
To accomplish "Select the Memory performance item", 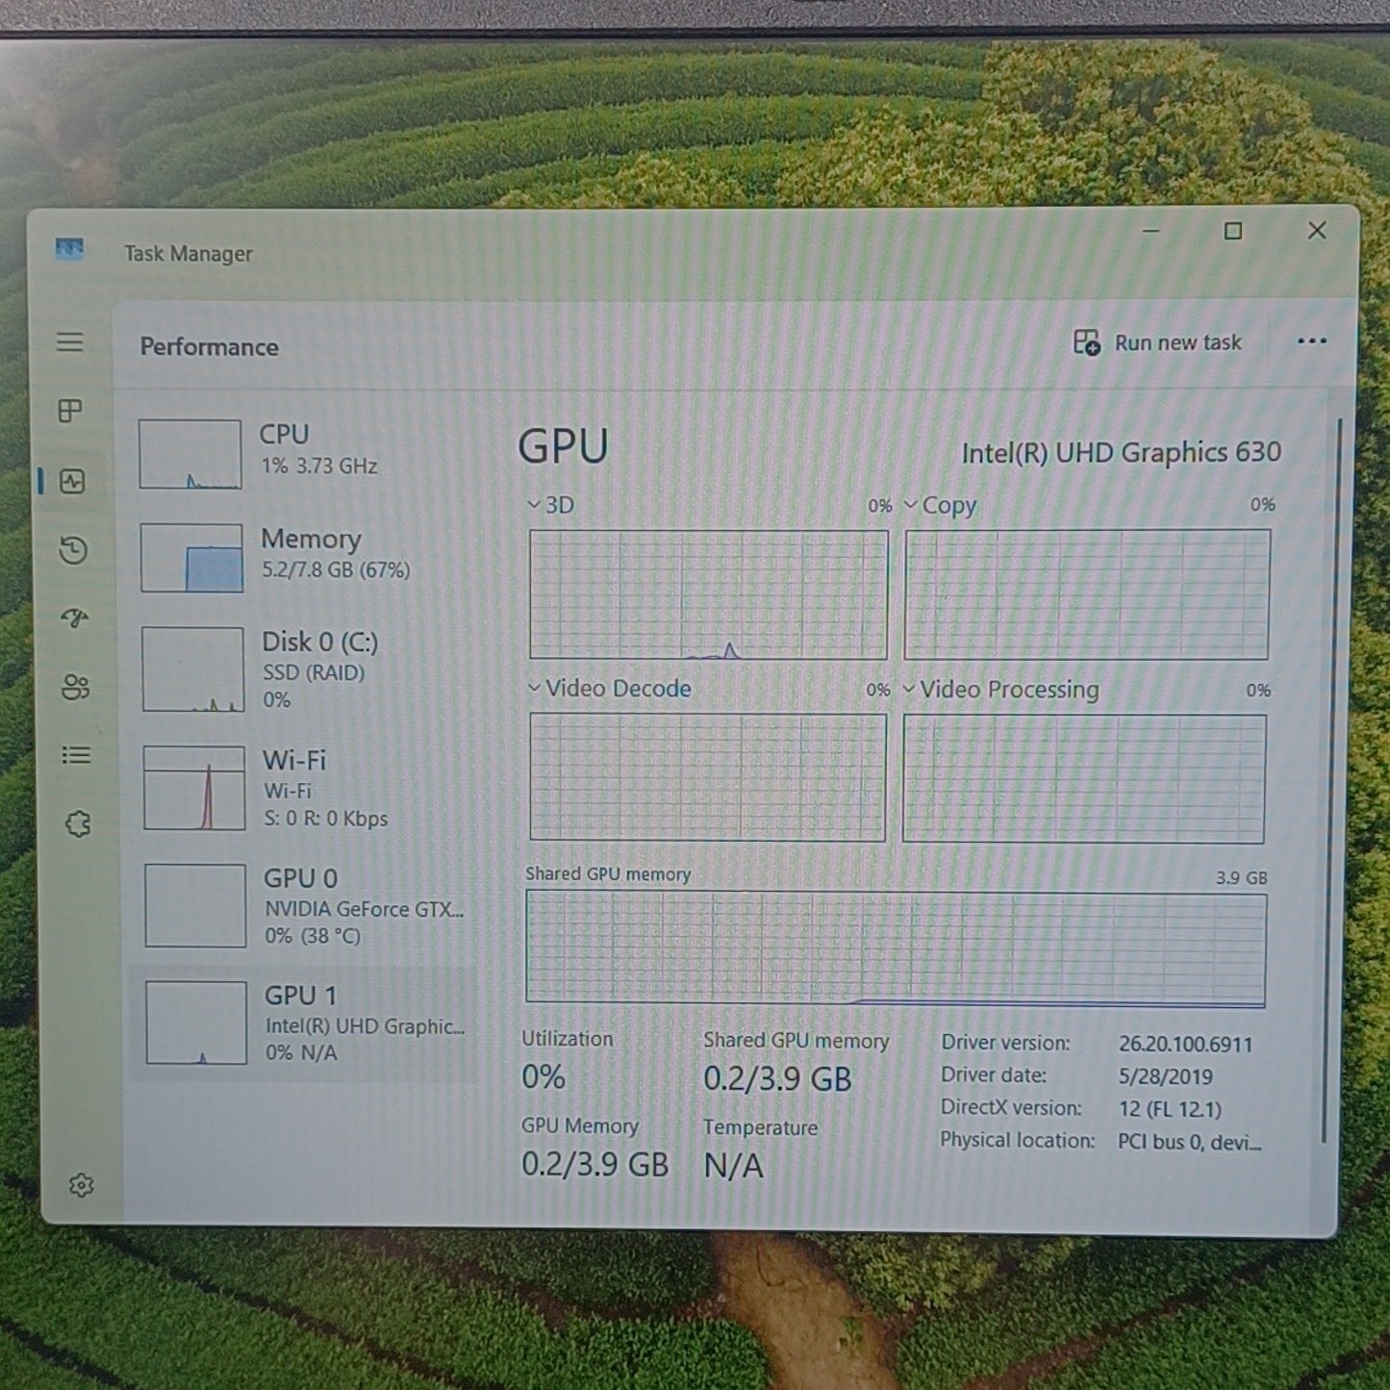I will tap(305, 557).
